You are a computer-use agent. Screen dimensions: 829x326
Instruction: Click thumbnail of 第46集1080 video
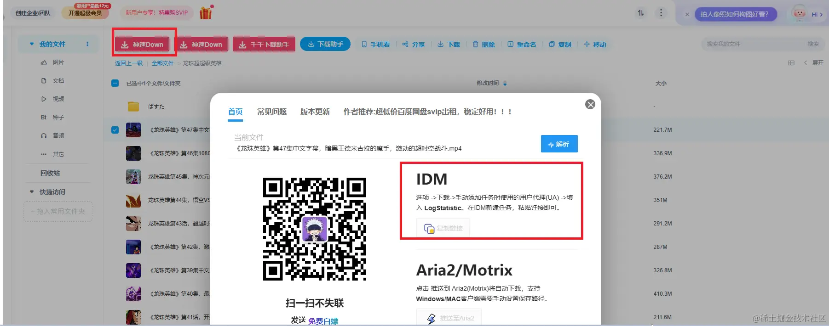click(133, 153)
